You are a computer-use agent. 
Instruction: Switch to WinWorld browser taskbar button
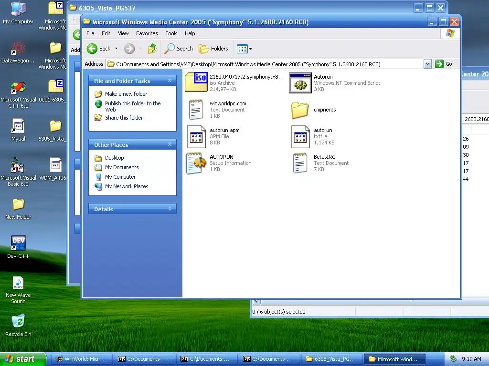(81, 359)
